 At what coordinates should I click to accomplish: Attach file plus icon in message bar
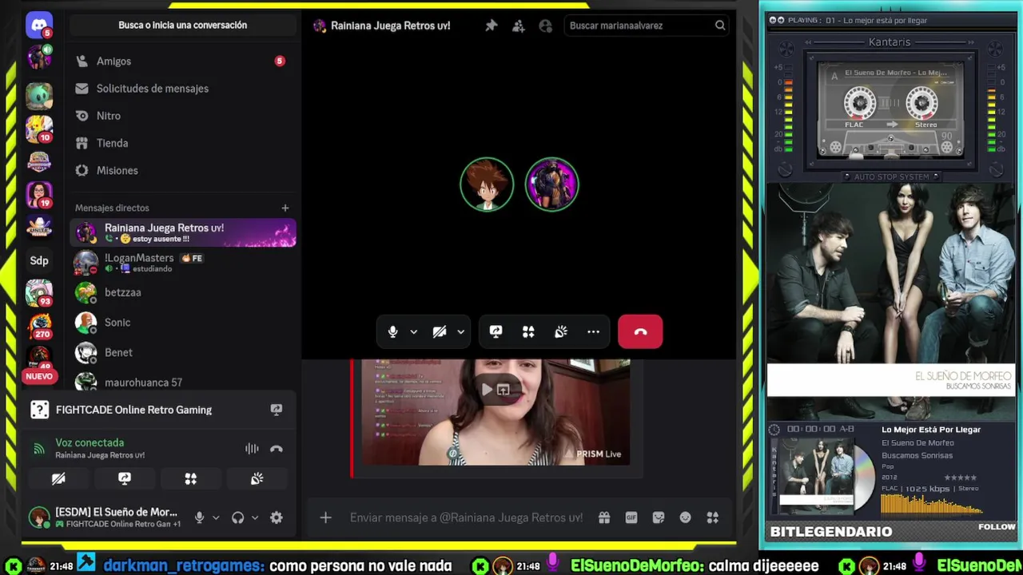point(325,517)
